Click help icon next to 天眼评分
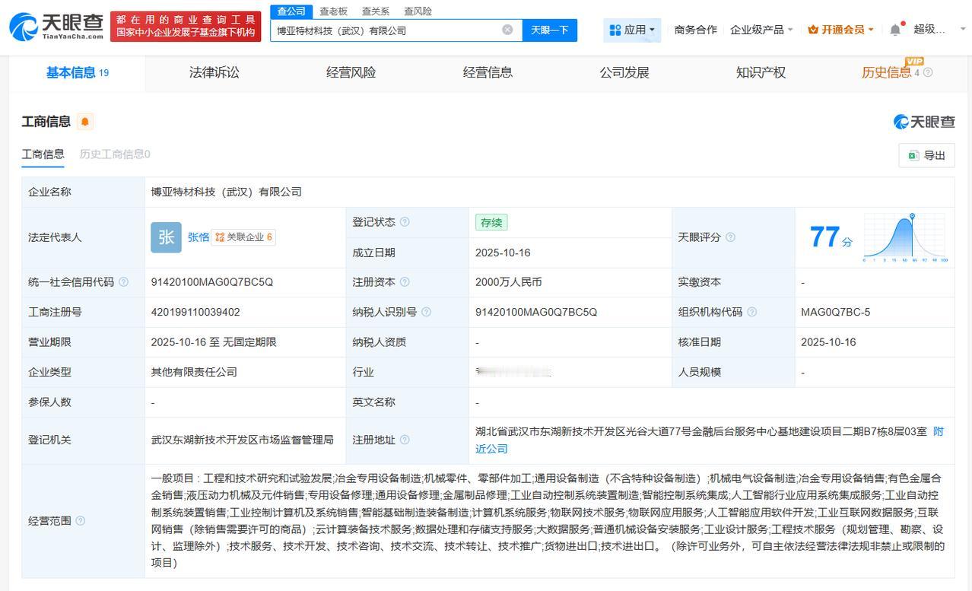The height and width of the screenshot is (591, 972). click(x=730, y=237)
